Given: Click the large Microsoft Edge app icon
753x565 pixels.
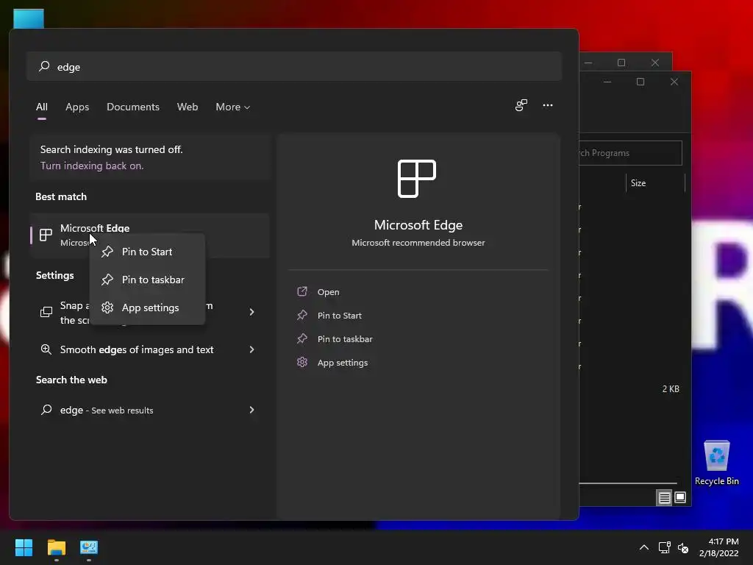Looking at the screenshot, I should [417, 179].
